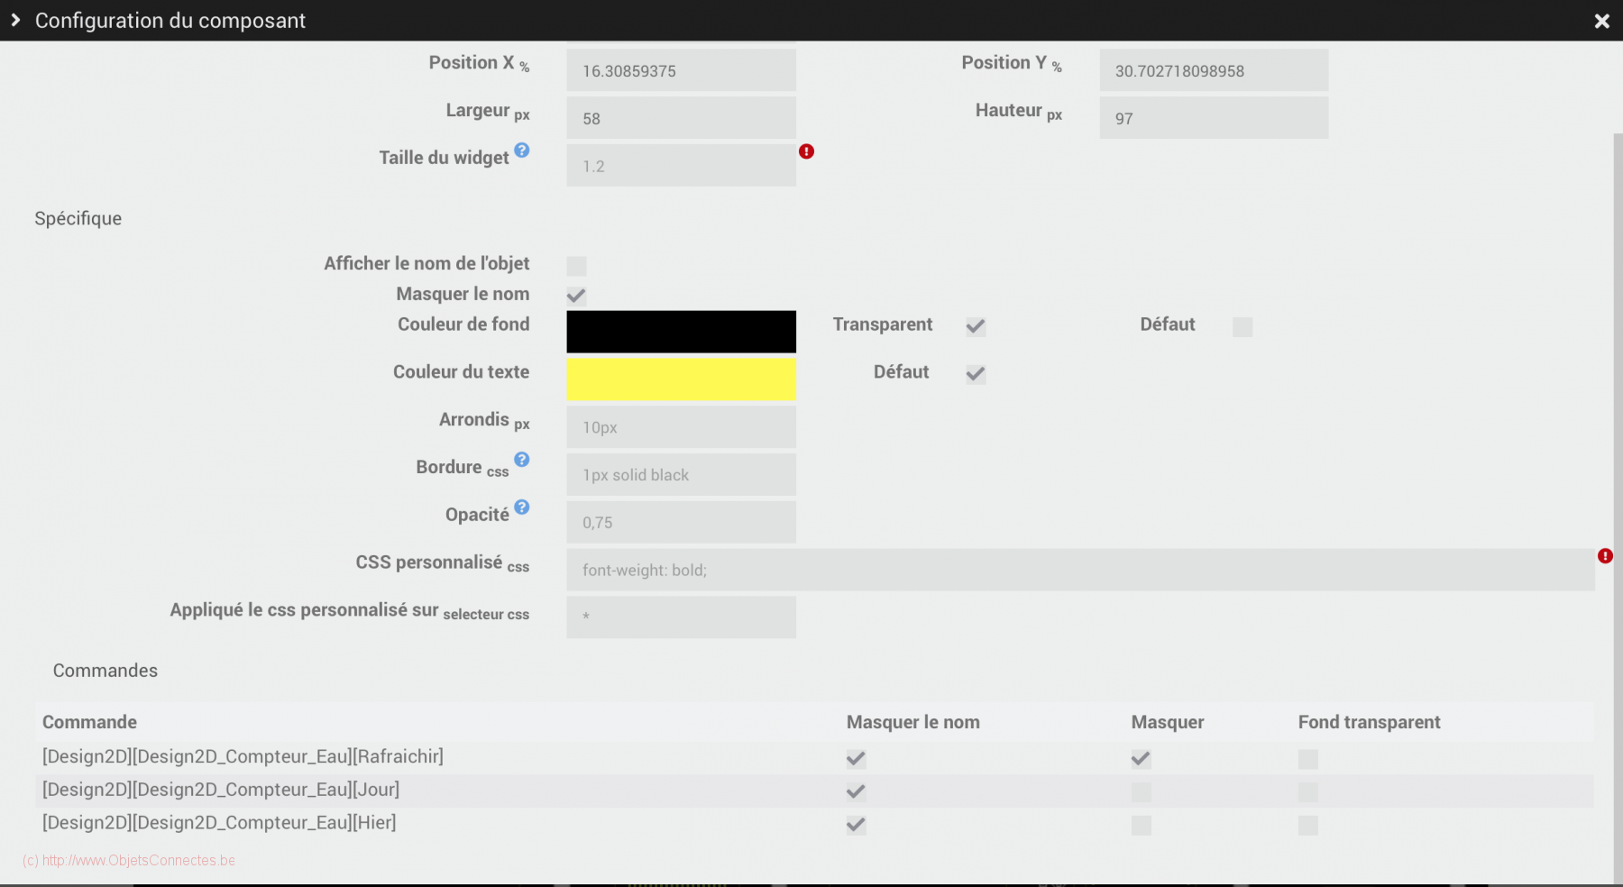Click the red warning icon beside CSS personnalisé field
Screen dimensions: 1623x887
[1605, 556]
